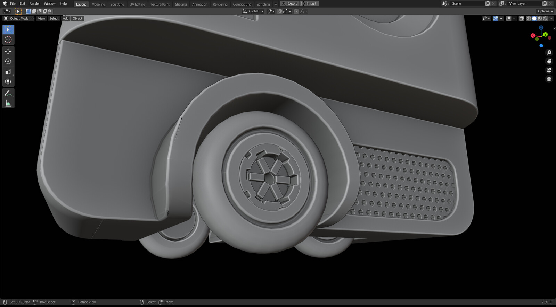This screenshot has height=307, width=556.
Task: Click the pan hand viewport button
Action: coord(549,61)
